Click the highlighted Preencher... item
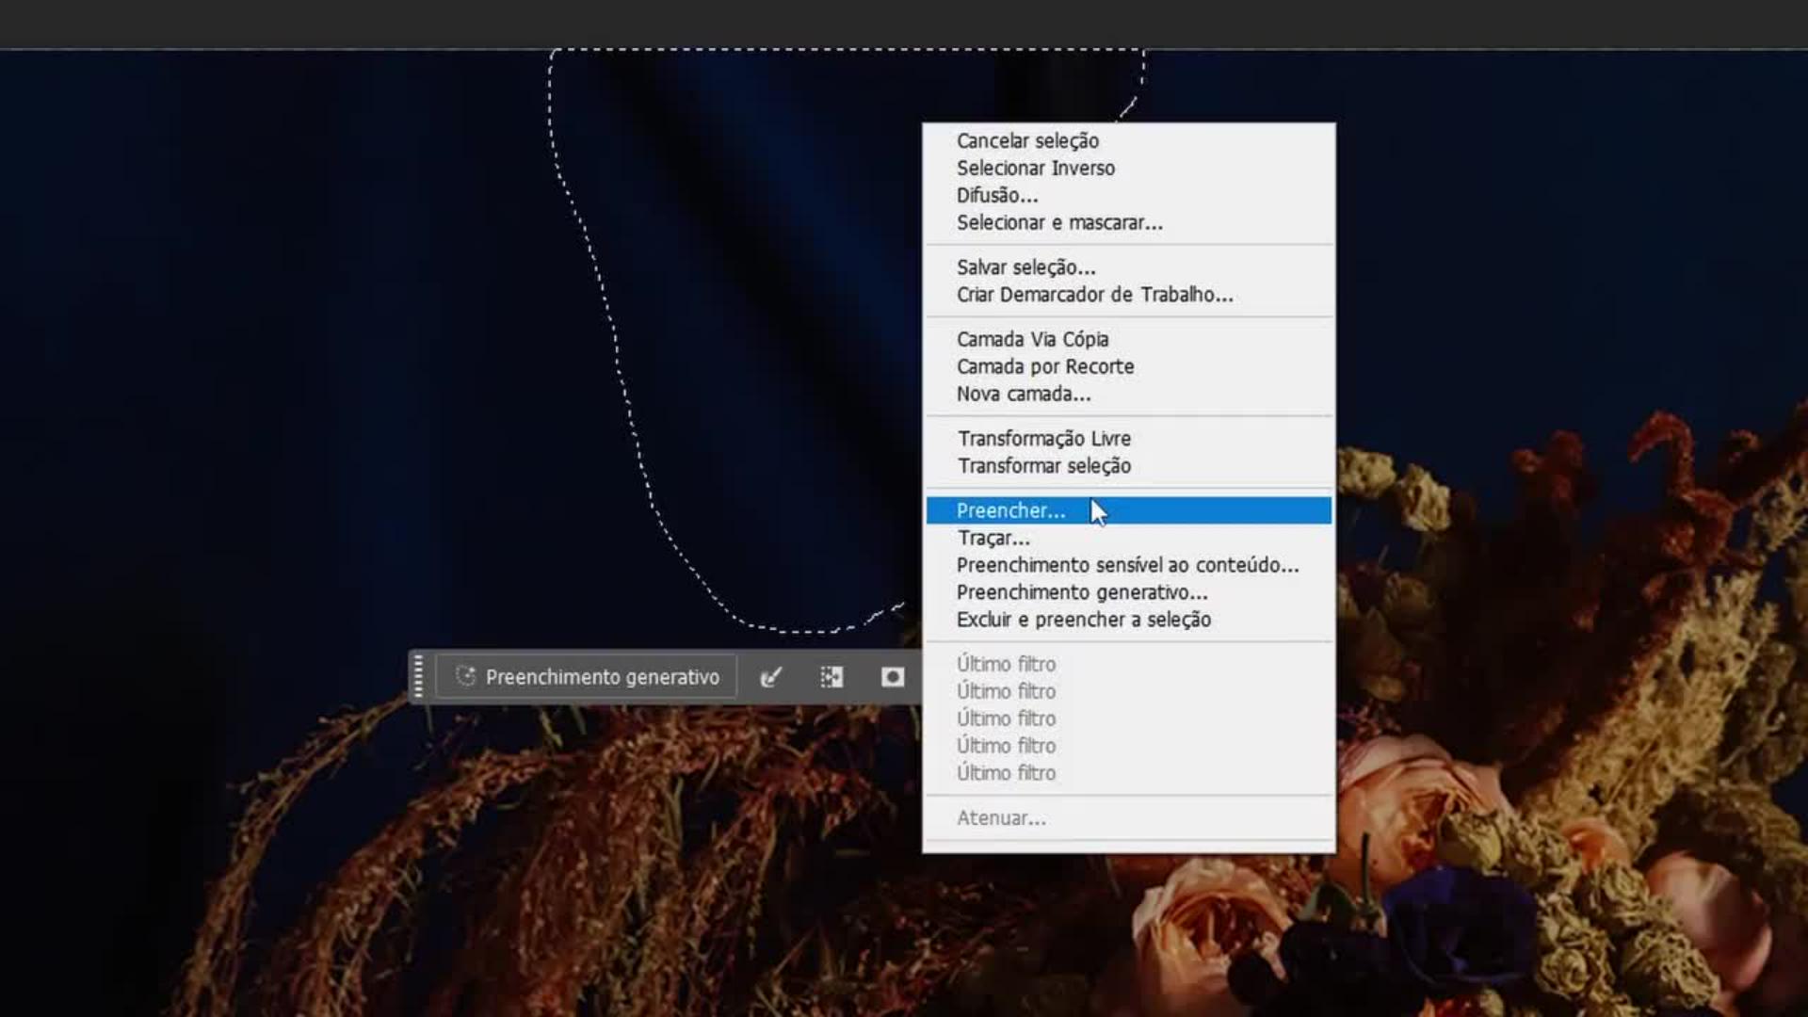Screen dimensions: 1808x1017 tap(1010, 510)
